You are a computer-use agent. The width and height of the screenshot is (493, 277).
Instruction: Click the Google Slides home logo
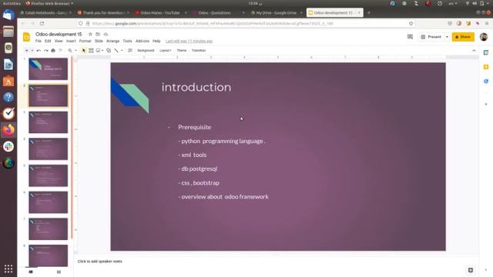[x=27, y=37]
